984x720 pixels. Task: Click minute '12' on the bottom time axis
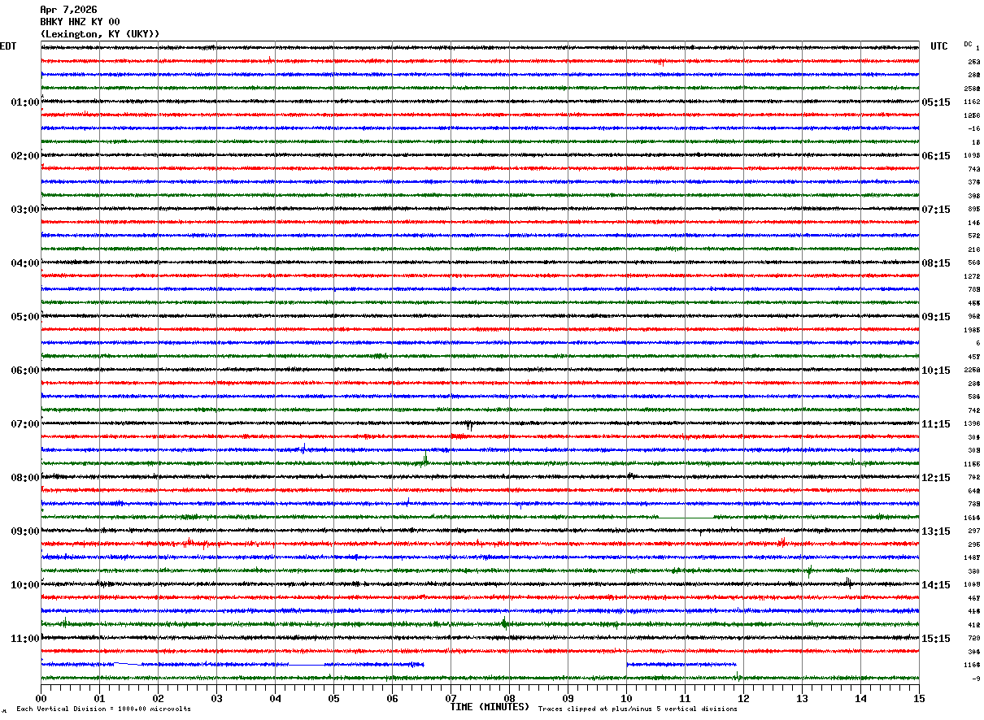(743, 698)
